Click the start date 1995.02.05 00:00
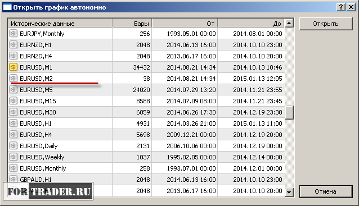Viewport: 359px width, 206px height. click(x=191, y=157)
